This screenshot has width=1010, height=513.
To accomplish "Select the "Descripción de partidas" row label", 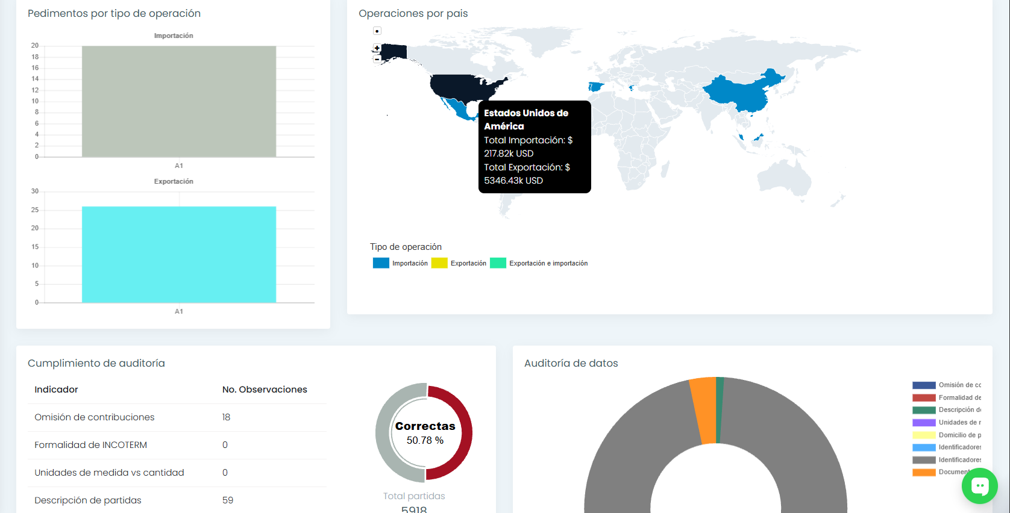I will click(87, 500).
